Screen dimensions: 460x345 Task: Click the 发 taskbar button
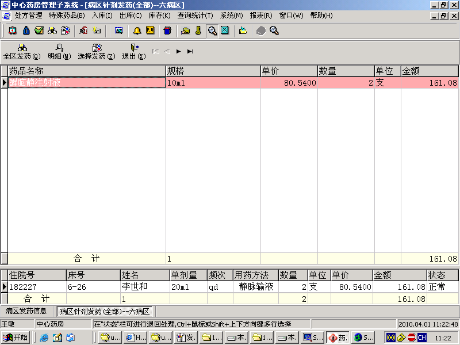[186, 338]
